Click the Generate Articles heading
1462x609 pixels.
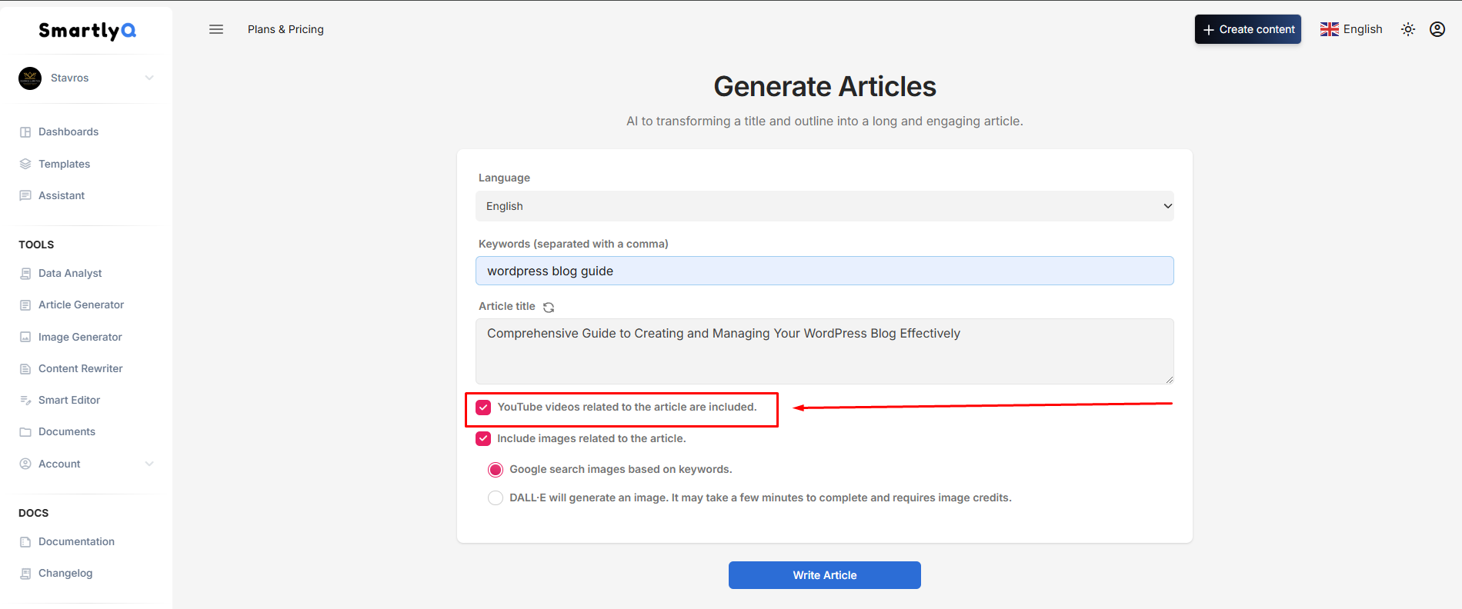825,86
